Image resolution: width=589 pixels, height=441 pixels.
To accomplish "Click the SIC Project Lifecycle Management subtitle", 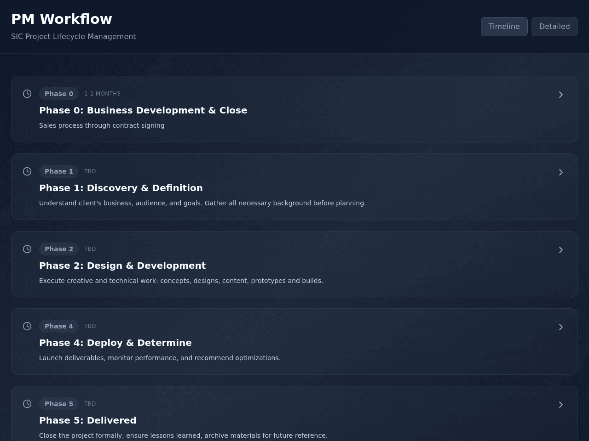I will [x=74, y=37].
